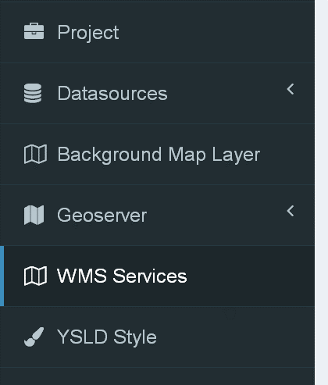Screen dimensions: 328x385
Task: Click blank space in the Background Map Layer row
Action: tap(287, 154)
